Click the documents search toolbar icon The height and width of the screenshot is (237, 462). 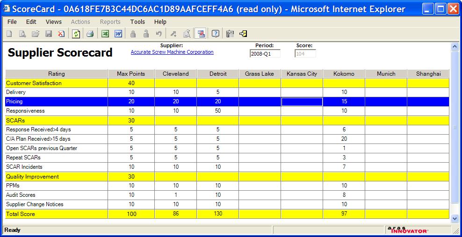coord(187,34)
